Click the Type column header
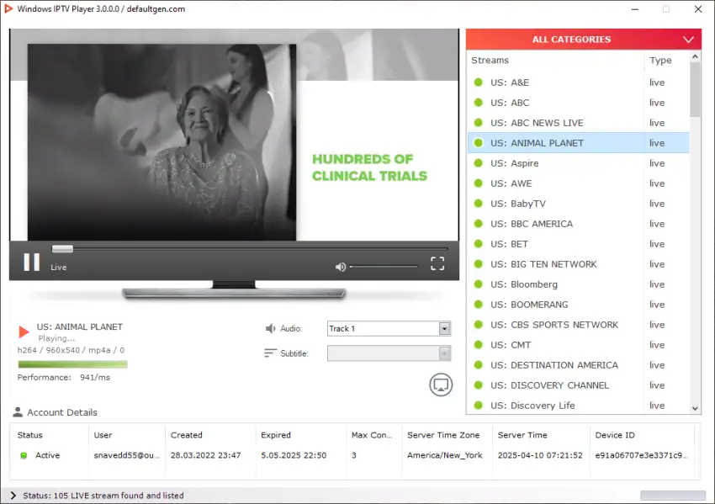Screen dimensions: 715x504 (x=660, y=61)
